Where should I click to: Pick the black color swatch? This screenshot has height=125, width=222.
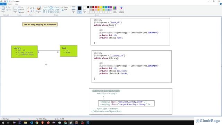[88, 7]
